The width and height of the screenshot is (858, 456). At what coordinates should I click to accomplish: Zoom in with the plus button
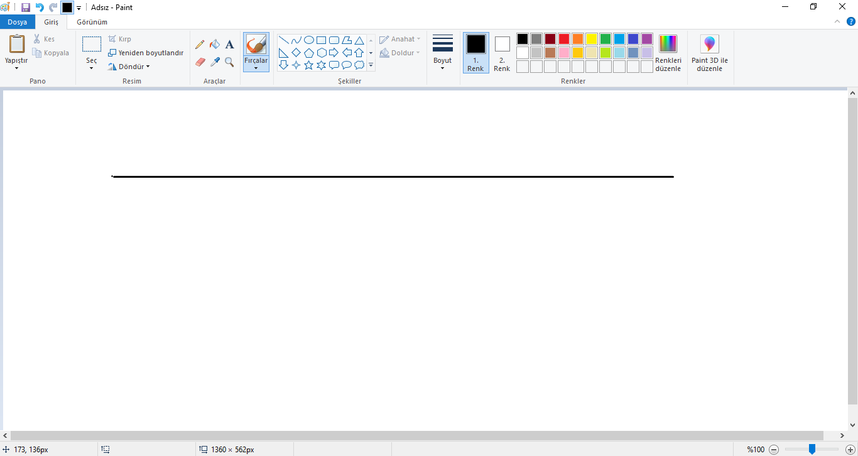click(x=850, y=450)
